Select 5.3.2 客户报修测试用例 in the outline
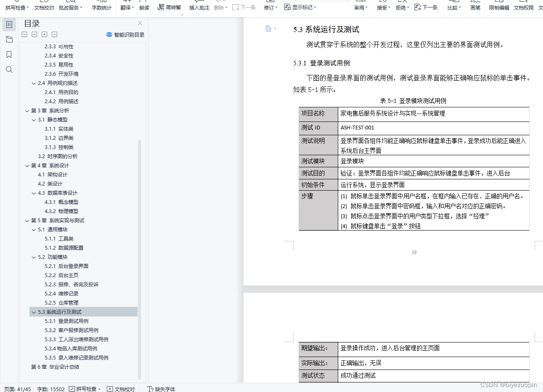The image size is (543, 392). pyautogui.click(x=72, y=330)
